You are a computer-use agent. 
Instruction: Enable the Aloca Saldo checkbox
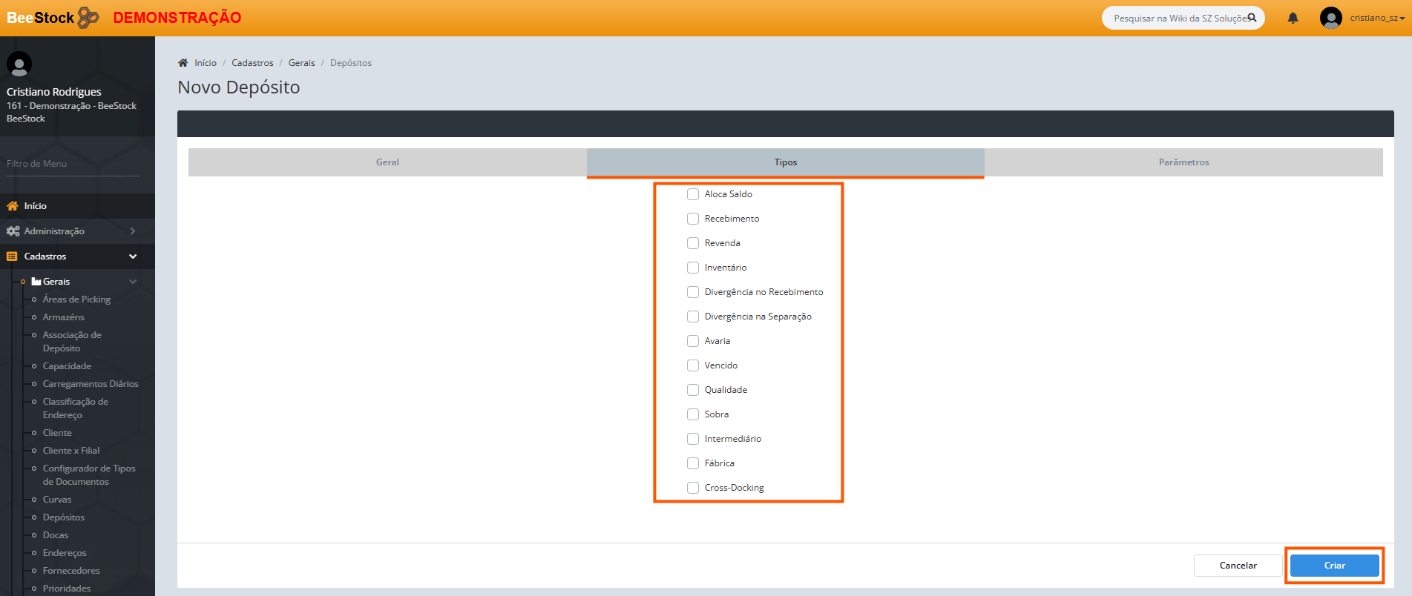[693, 194]
